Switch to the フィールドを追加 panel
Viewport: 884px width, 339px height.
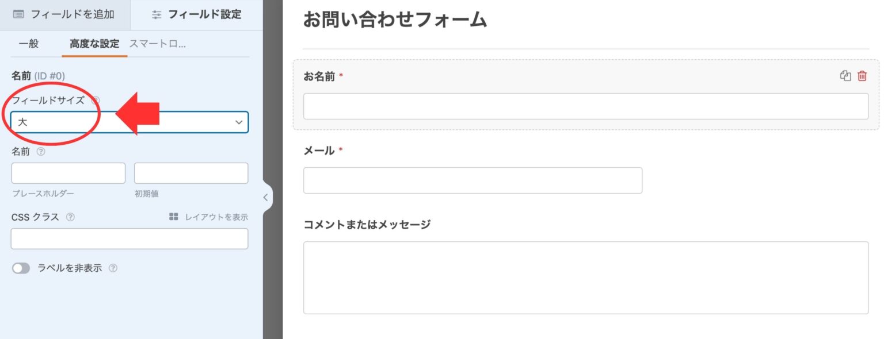pos(63,15)
